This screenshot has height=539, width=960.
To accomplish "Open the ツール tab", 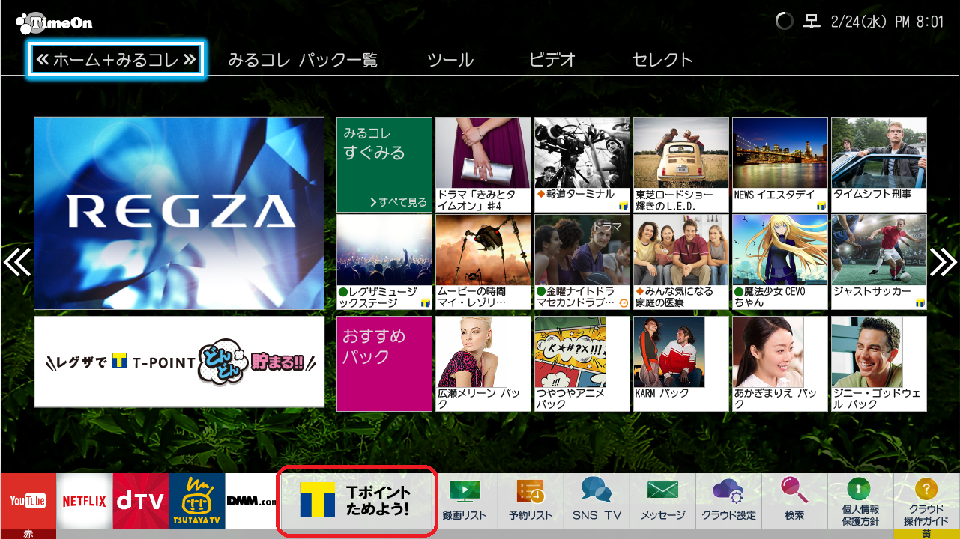I will pos(450,60).
